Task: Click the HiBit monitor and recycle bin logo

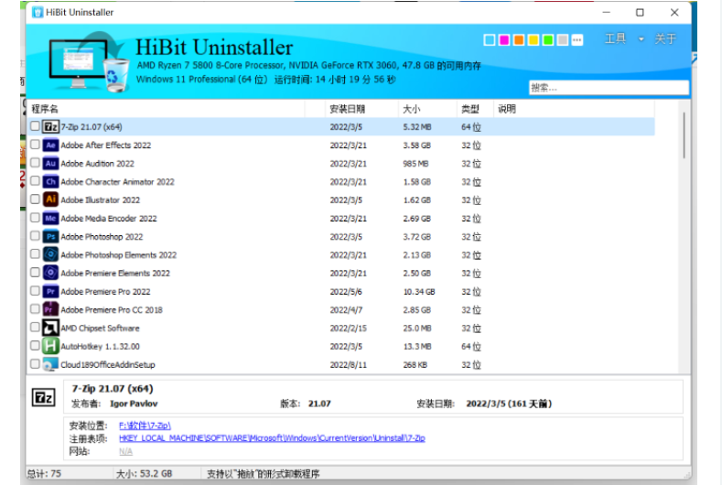Action: point(89,62)
